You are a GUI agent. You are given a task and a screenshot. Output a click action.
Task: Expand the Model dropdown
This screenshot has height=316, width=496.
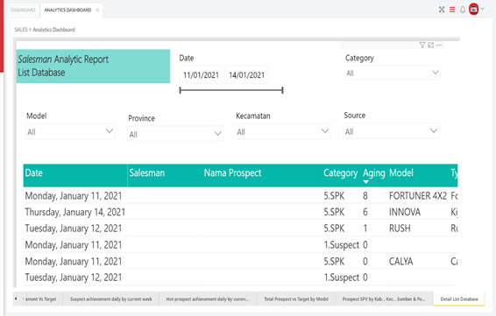coord(70,131)
